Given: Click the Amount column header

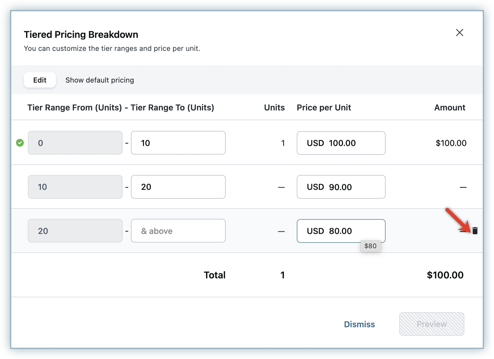Looking at the screenshot, I should [450, 108].
